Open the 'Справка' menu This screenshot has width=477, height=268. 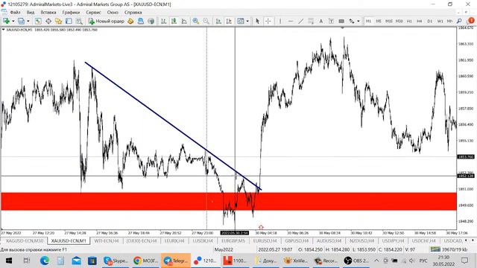(x=133, y=13)
